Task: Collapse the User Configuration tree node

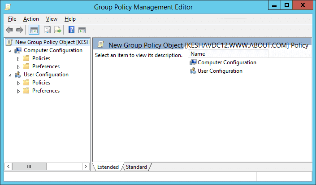Action: coord(10,75)
